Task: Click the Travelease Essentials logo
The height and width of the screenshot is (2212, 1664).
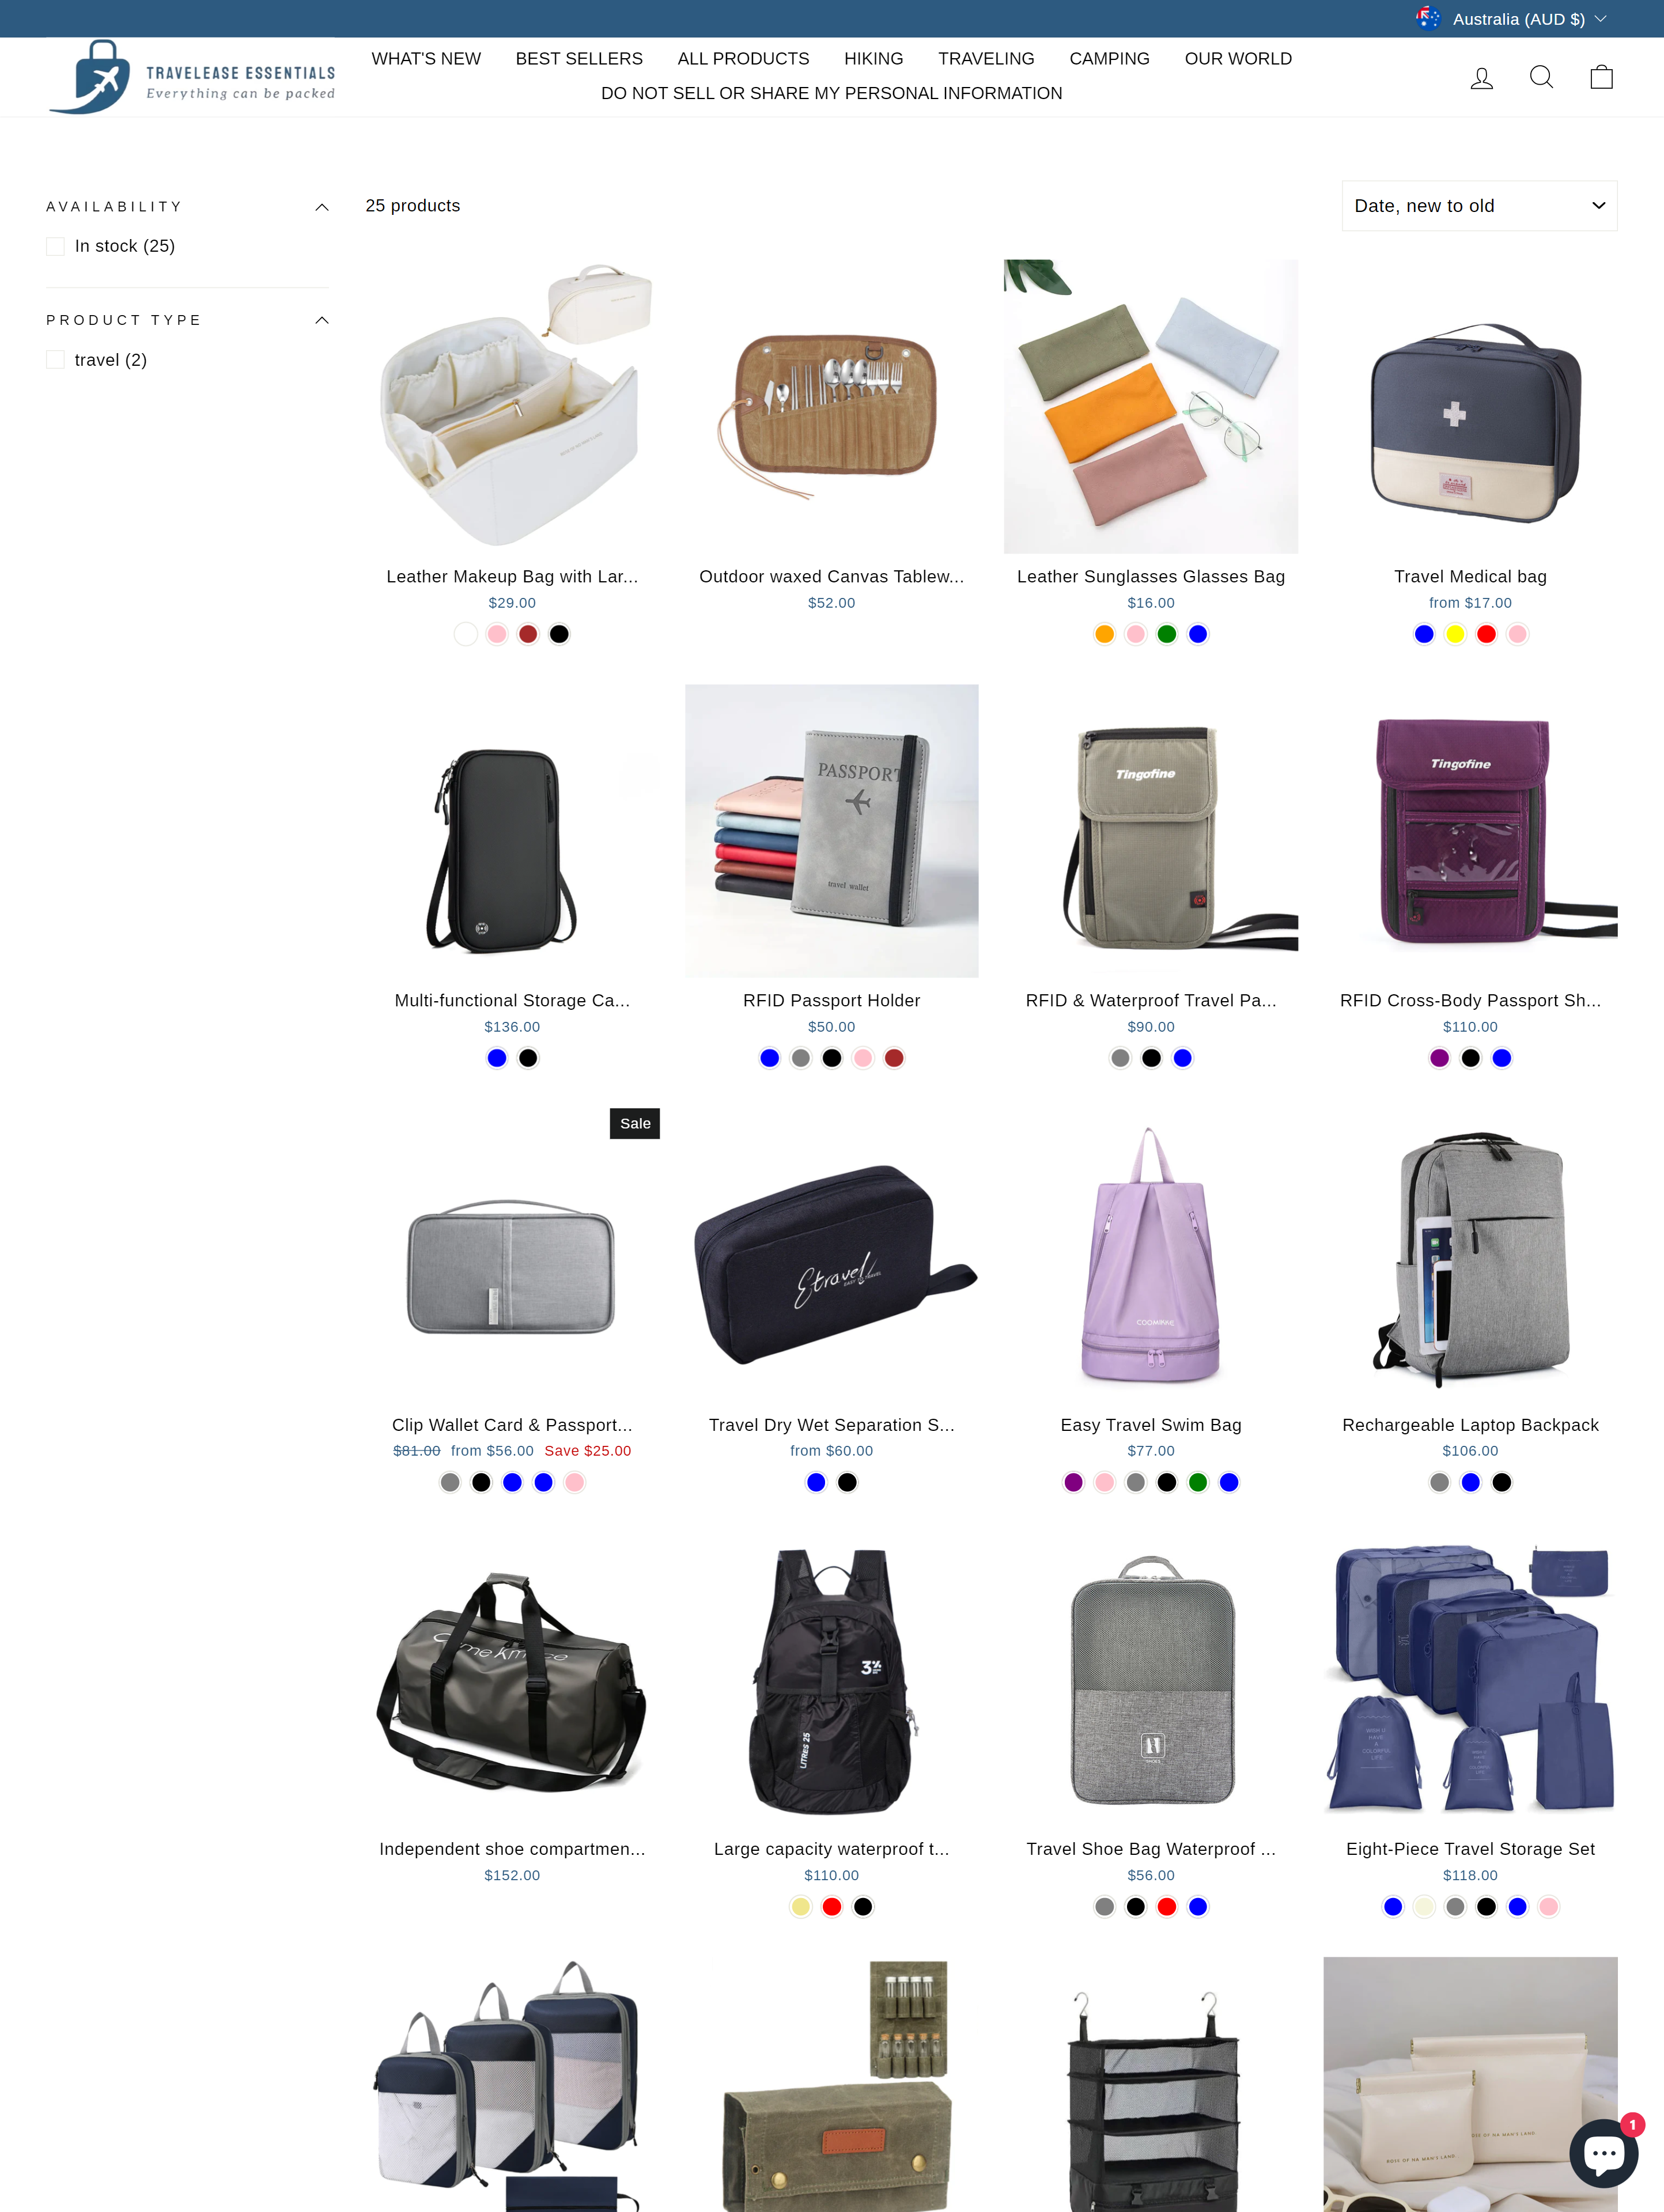Action: (192, 77)
